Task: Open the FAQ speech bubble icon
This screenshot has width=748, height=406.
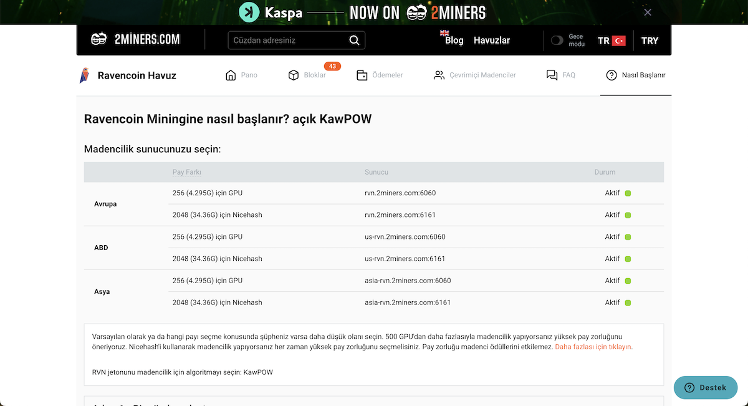Action: tap(551, 74)
